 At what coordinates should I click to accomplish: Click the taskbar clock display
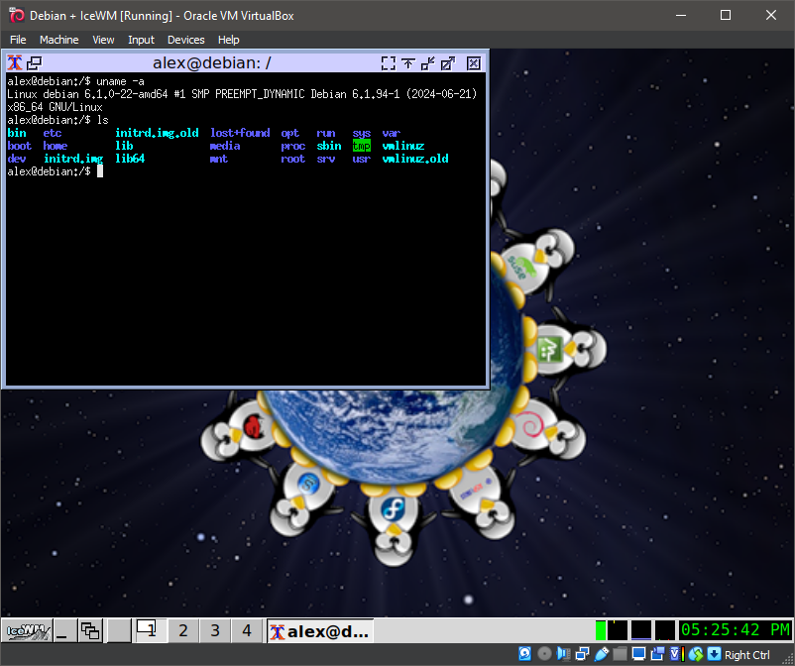click(735, 629)
